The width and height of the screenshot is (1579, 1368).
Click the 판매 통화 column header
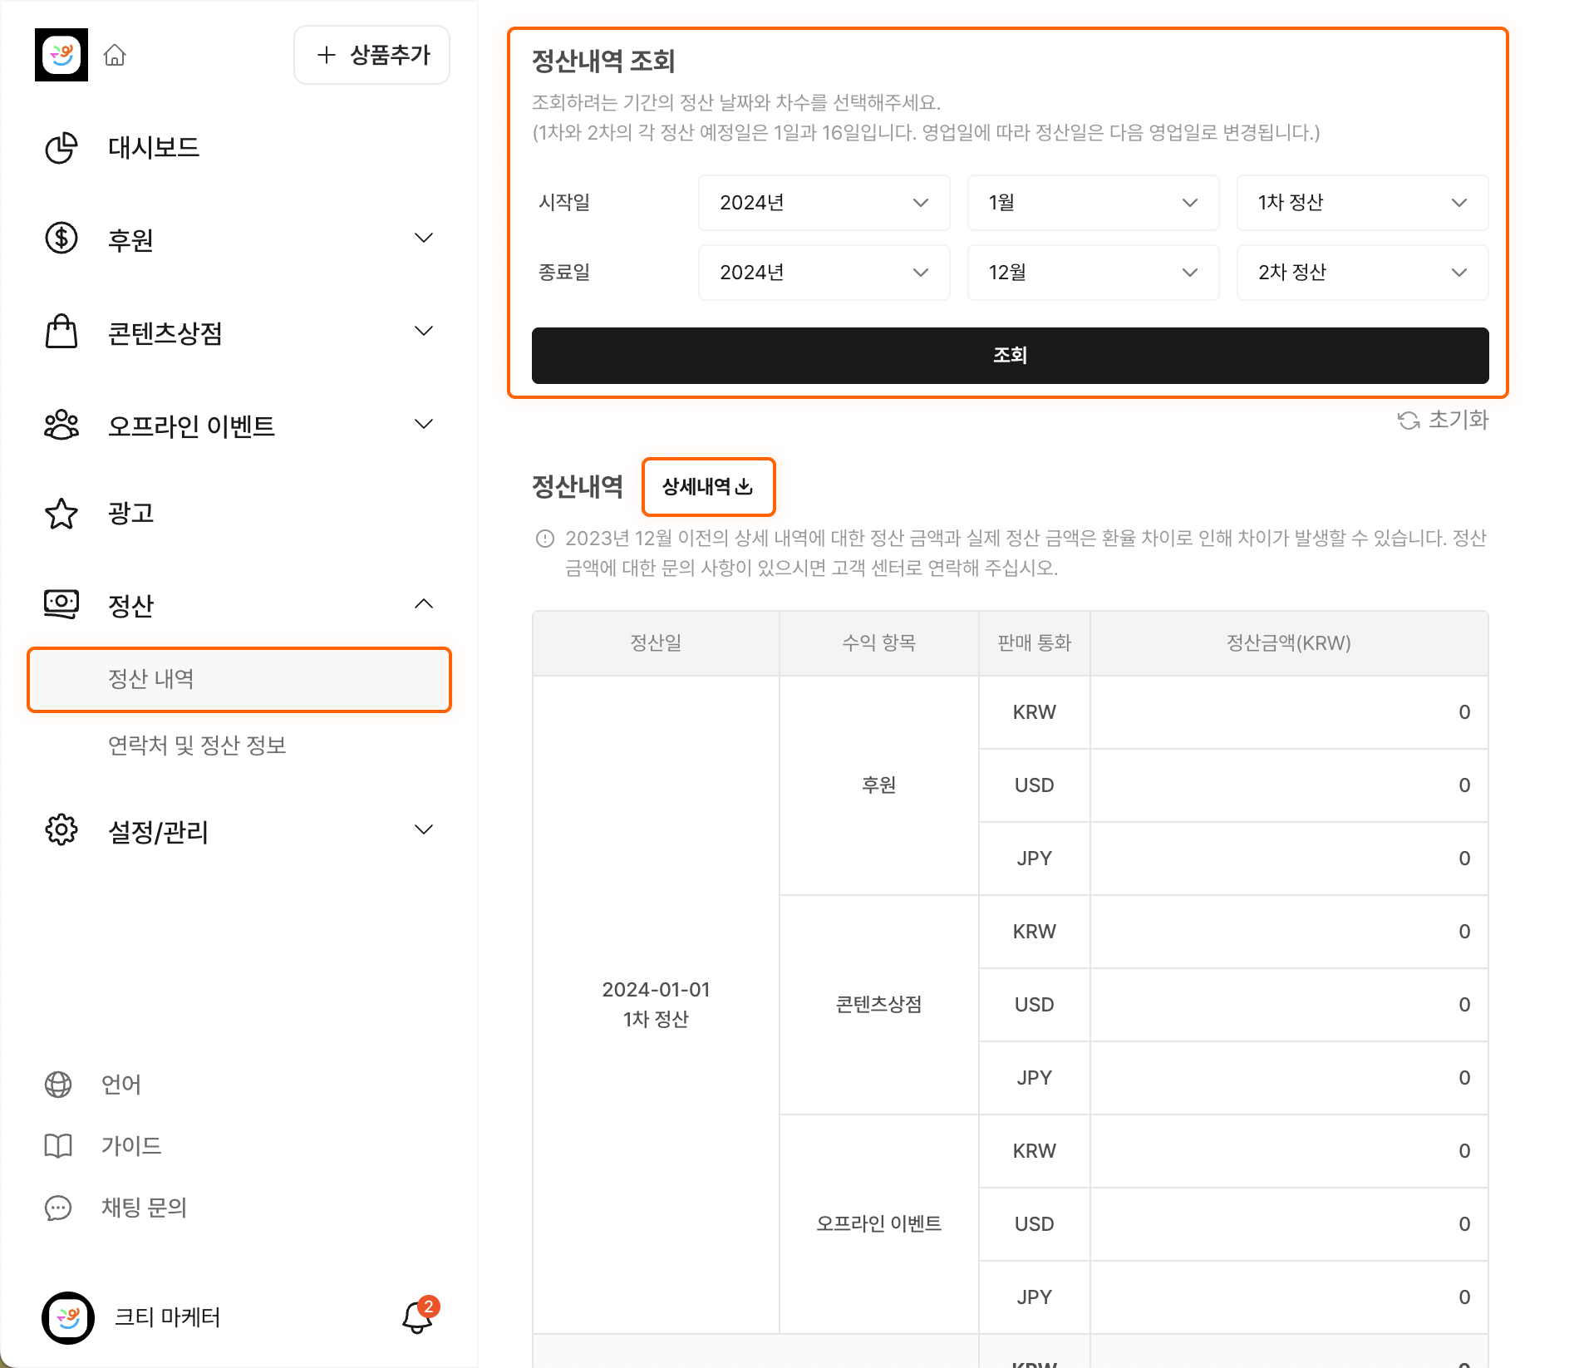coord(1034,643)
